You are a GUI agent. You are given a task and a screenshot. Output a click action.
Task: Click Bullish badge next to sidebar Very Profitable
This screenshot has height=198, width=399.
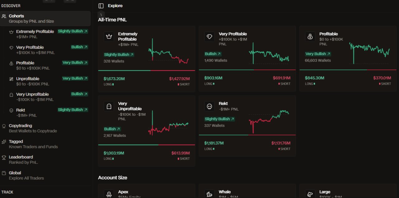pyautogui.click(x=79, y=47)
